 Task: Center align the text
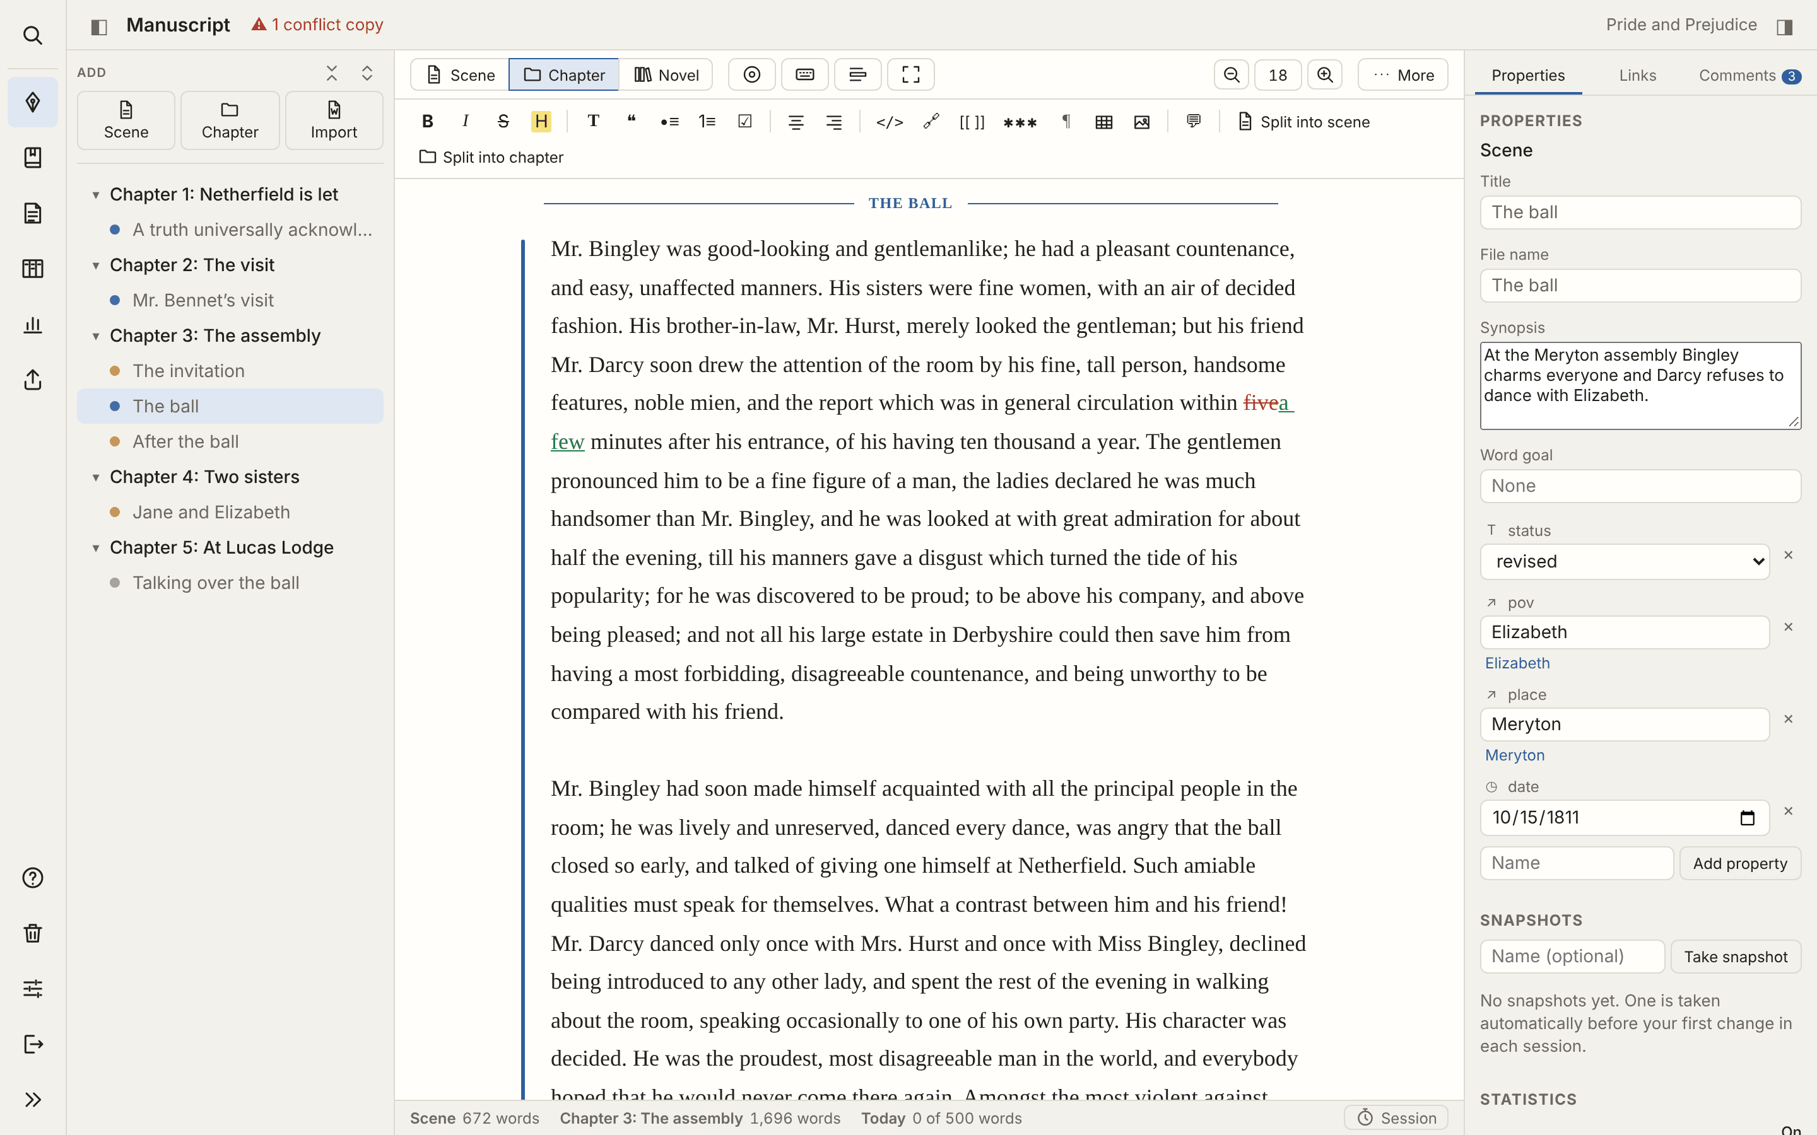796,122
